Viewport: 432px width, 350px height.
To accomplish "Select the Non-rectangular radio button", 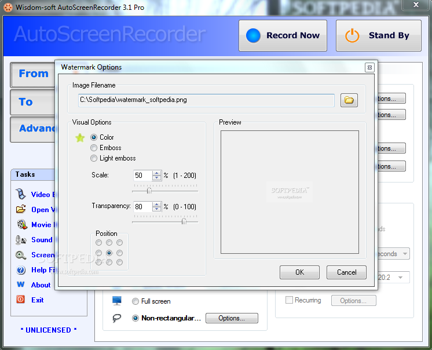I will [x=136, y=318].
